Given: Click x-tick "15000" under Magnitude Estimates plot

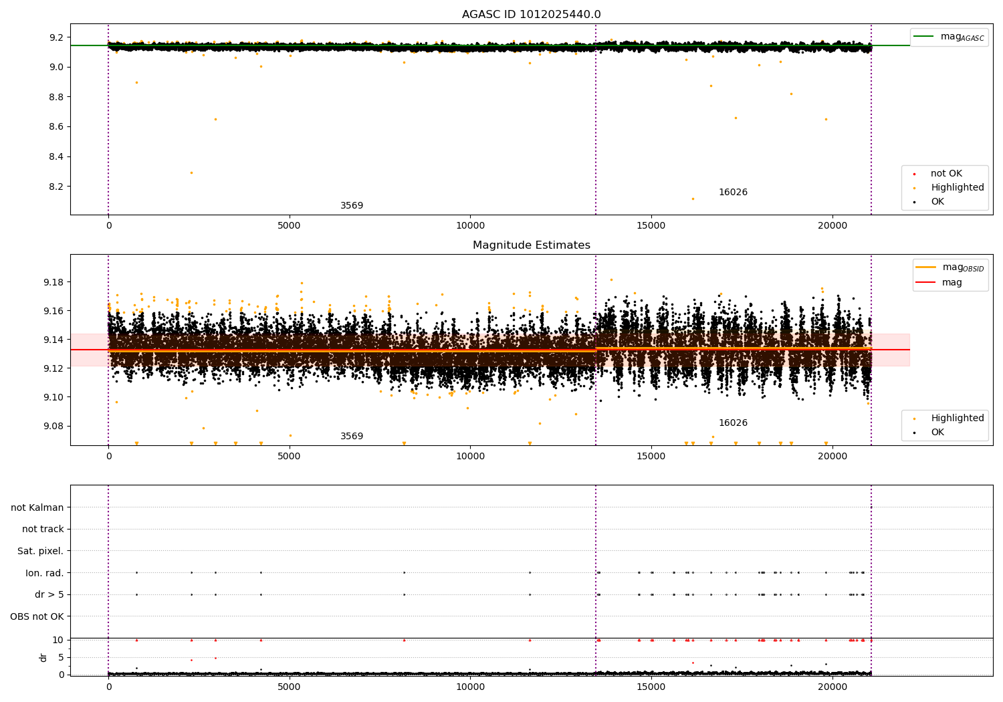Looking at the screenshot, I should [651, 457].
